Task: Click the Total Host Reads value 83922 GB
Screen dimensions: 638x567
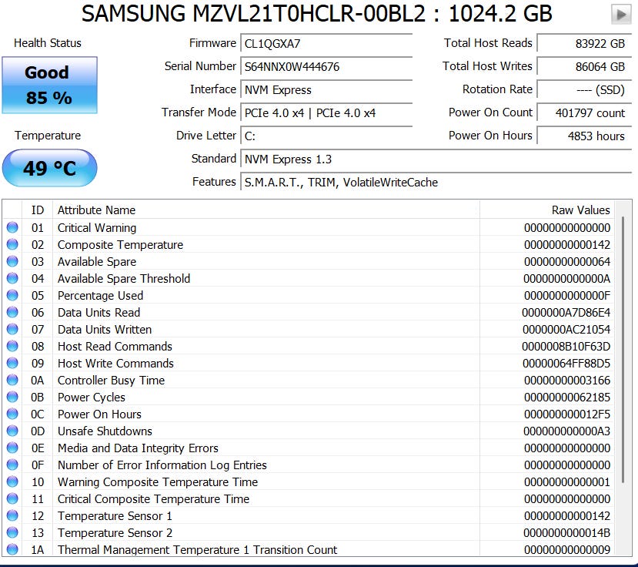Action: [584, 44]
